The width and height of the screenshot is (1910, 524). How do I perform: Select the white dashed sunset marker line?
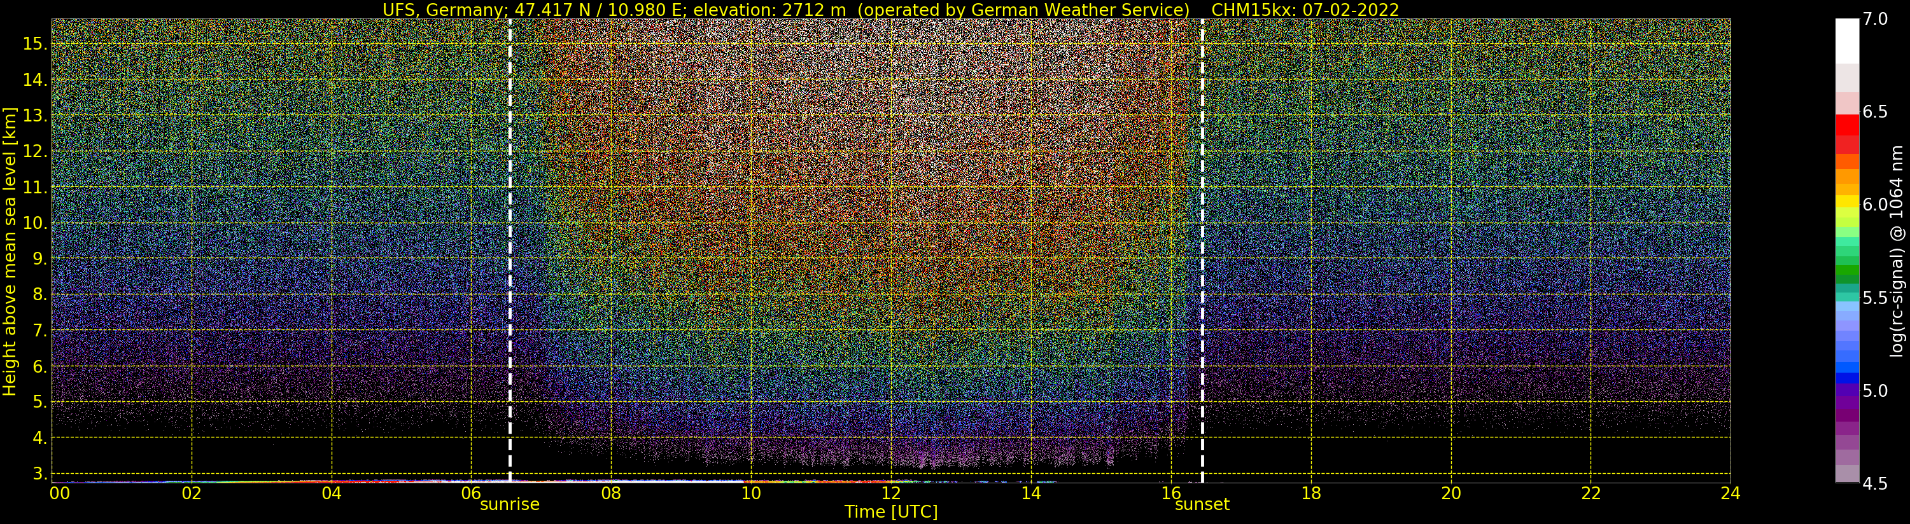[1202, 251]
